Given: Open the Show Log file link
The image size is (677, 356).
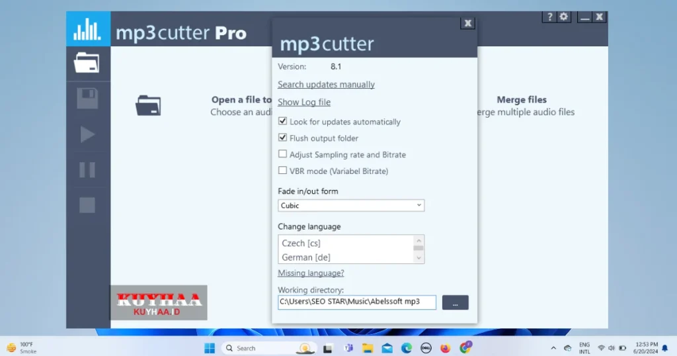Looking at the screenshot, I should [x=304, y=102].
